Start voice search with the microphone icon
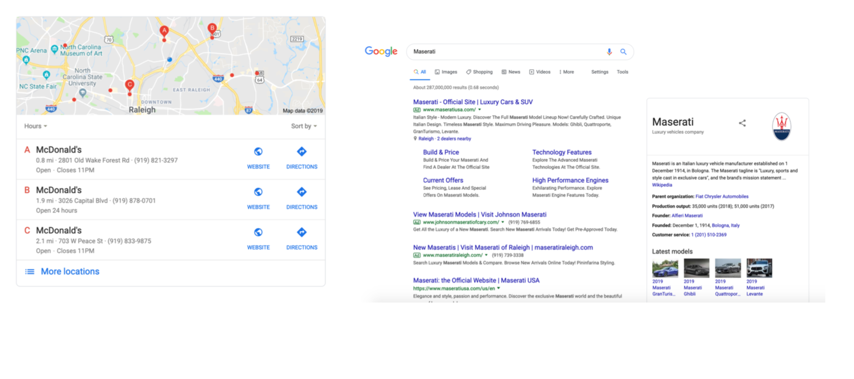 coord(609,52)
